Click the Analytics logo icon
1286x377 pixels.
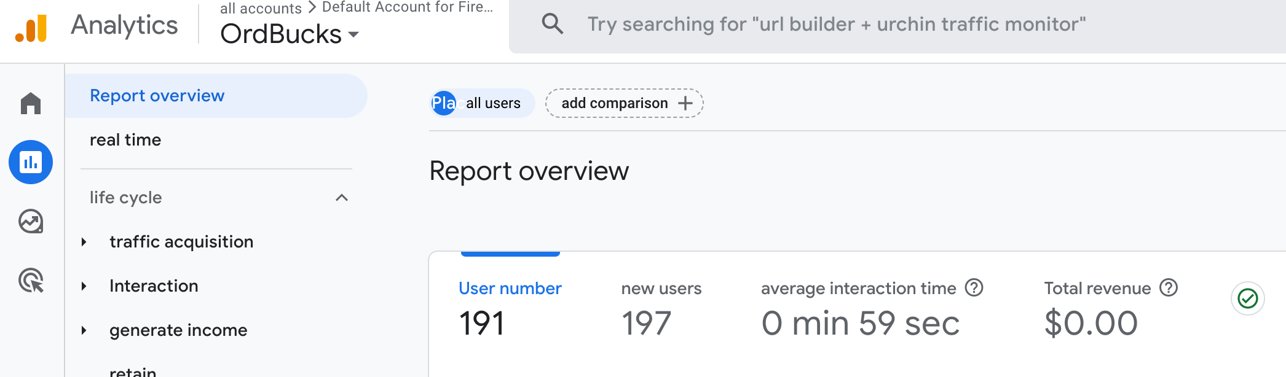tap(31, 28)
